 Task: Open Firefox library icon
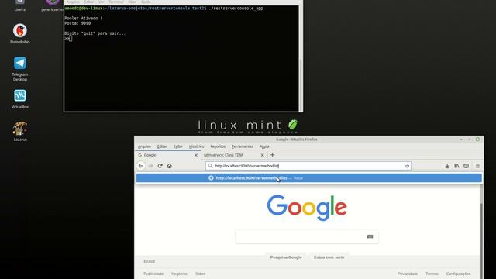456,166
